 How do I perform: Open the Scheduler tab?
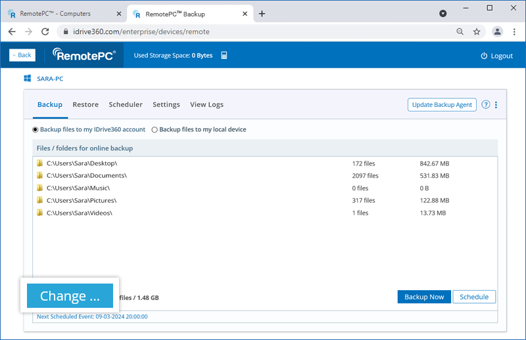126,104
